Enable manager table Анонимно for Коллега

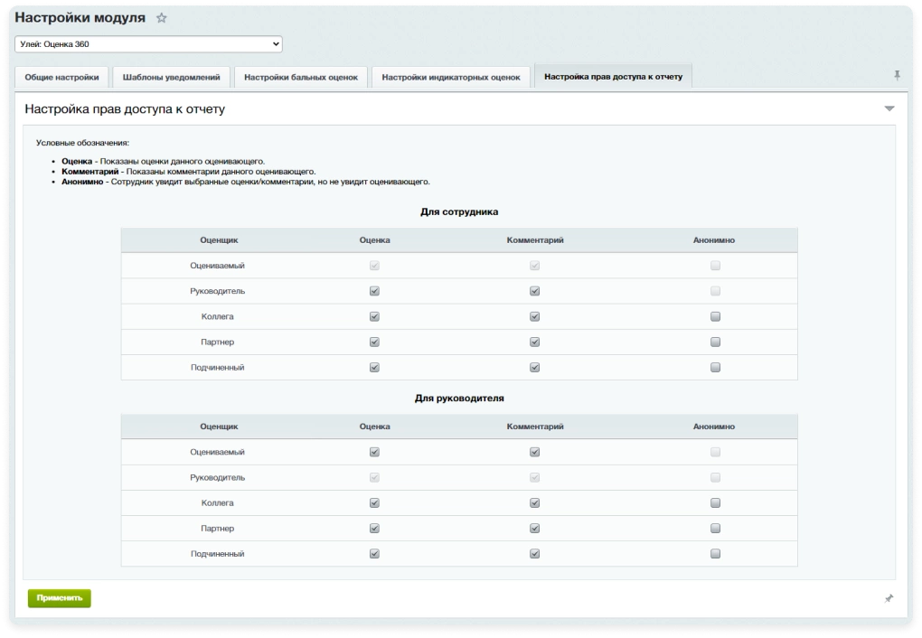coord(715,502)
